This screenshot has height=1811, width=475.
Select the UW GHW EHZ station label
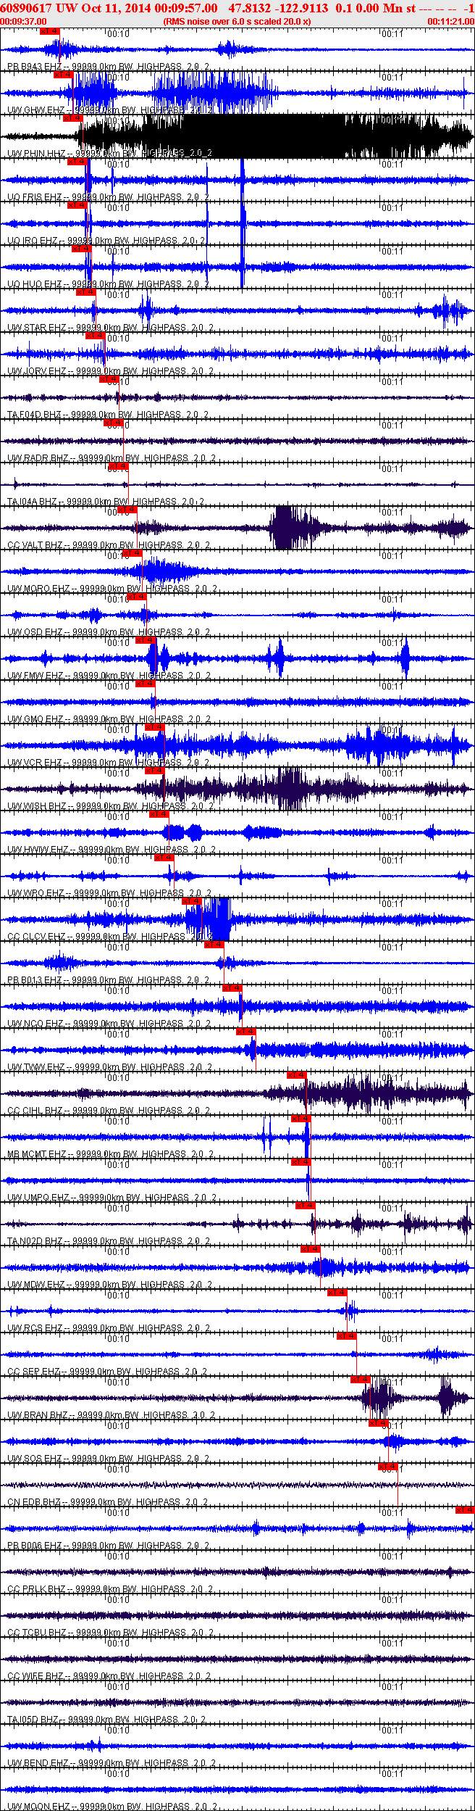pos(35,110)
